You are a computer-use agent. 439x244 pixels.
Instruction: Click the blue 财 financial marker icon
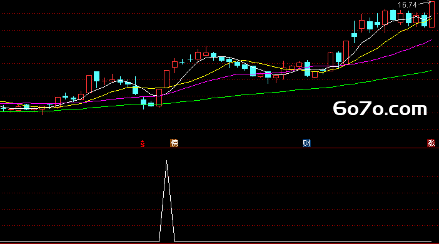306,143
